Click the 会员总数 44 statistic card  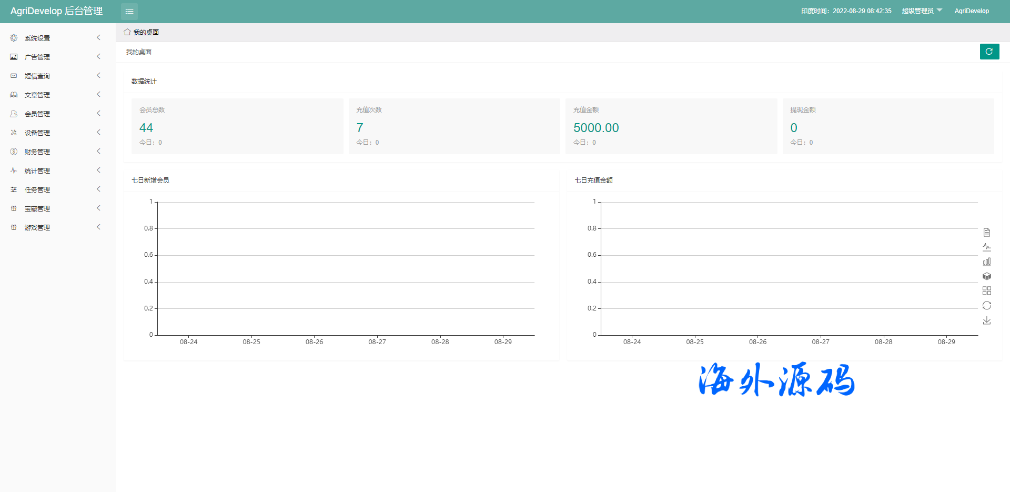[x=237, y=126]
